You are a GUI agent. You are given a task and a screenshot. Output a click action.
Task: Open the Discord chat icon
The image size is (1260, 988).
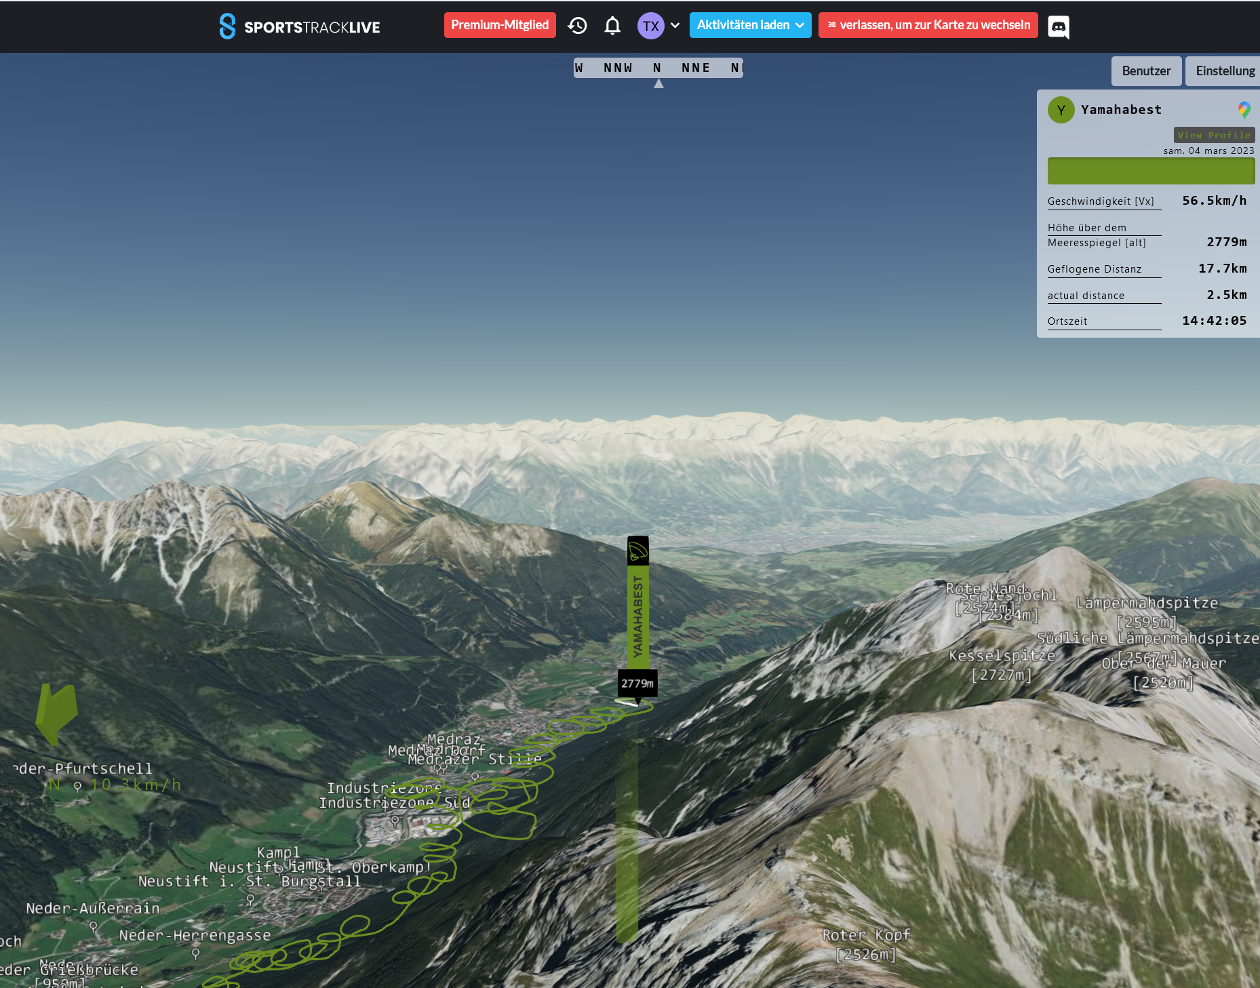[x=1059, y=27]
